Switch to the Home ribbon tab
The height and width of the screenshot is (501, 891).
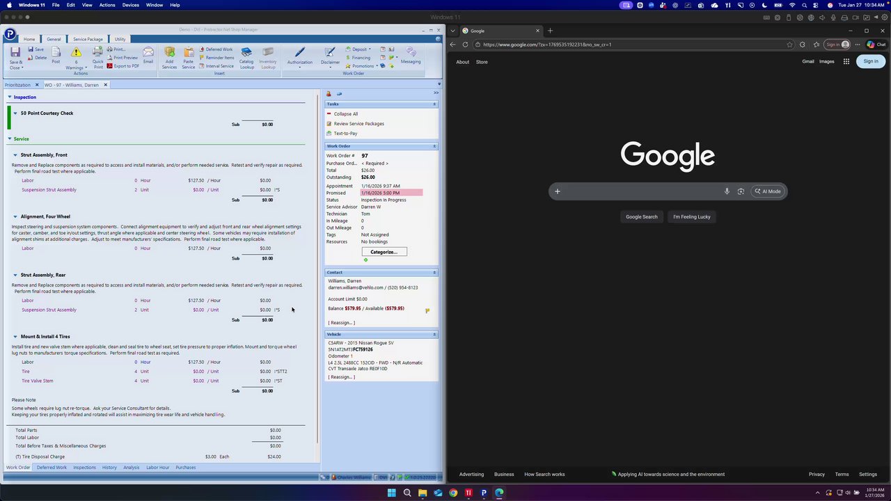click(x=29, y=39)
